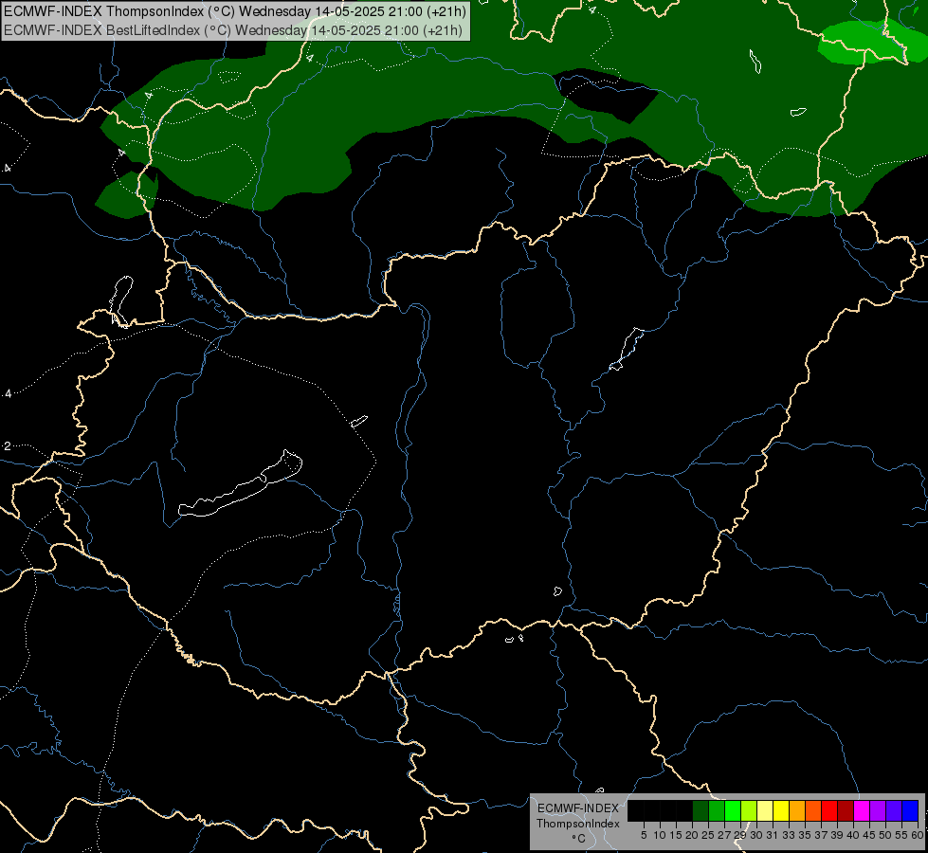This screenshot has width=928, height=853.
Task: Pick the violet 50–55 legend swatch
Action: (894, 810)
